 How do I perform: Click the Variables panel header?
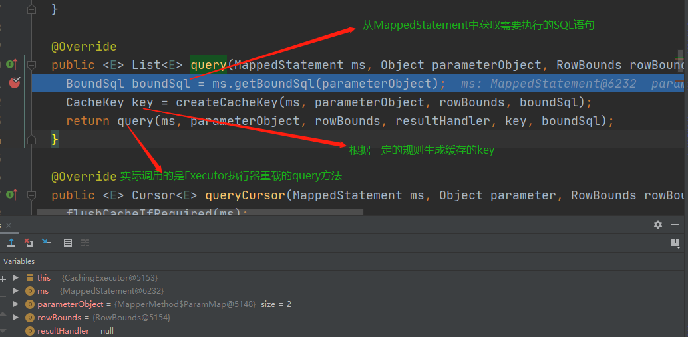tap(19, 261)
